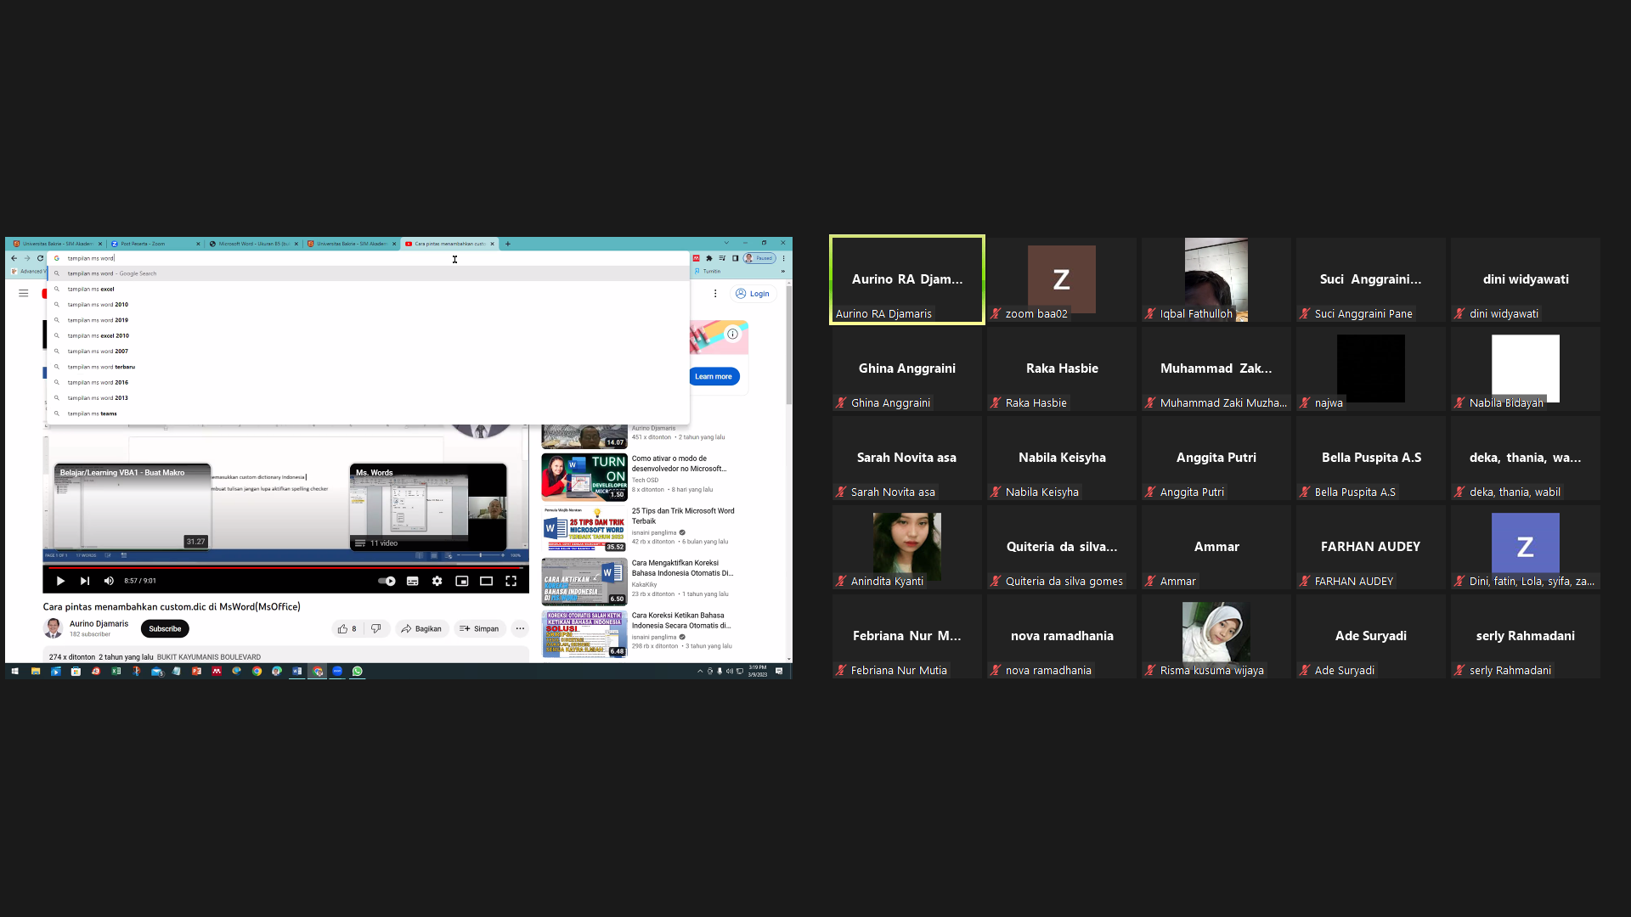Choose suggestion "tampilan ms word terbaru"

368,367
